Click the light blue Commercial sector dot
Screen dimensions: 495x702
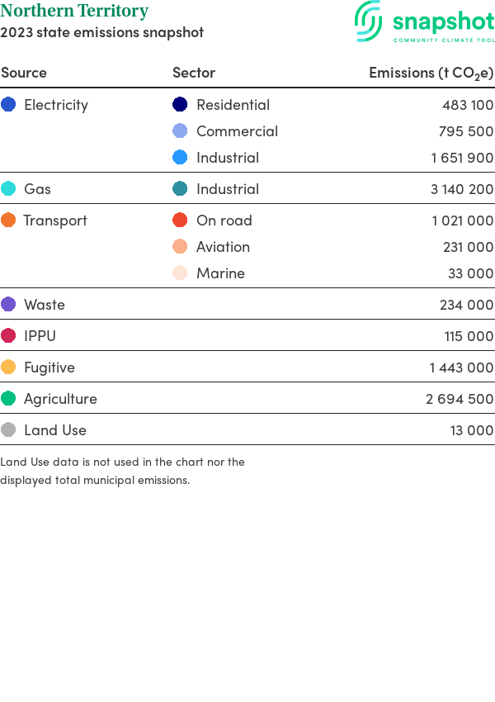coord(180,131)
